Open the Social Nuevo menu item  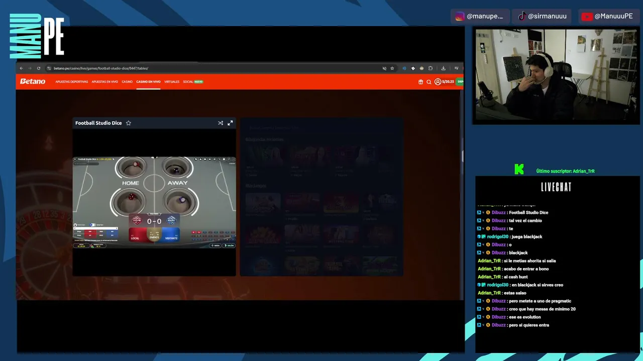(193, 82)
